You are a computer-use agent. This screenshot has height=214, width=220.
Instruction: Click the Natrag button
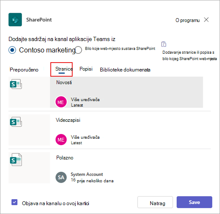point(155,202)
